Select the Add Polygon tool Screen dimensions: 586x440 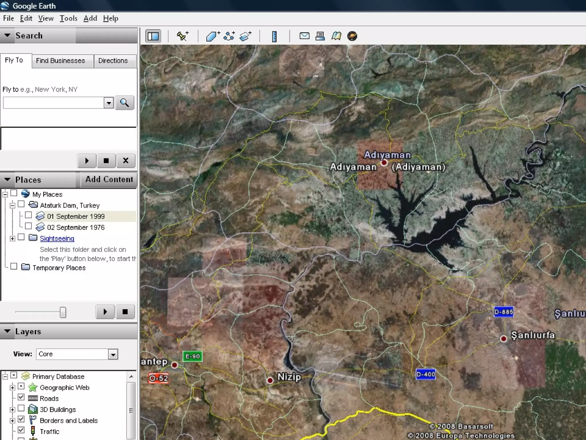click(x=212, y=36)
